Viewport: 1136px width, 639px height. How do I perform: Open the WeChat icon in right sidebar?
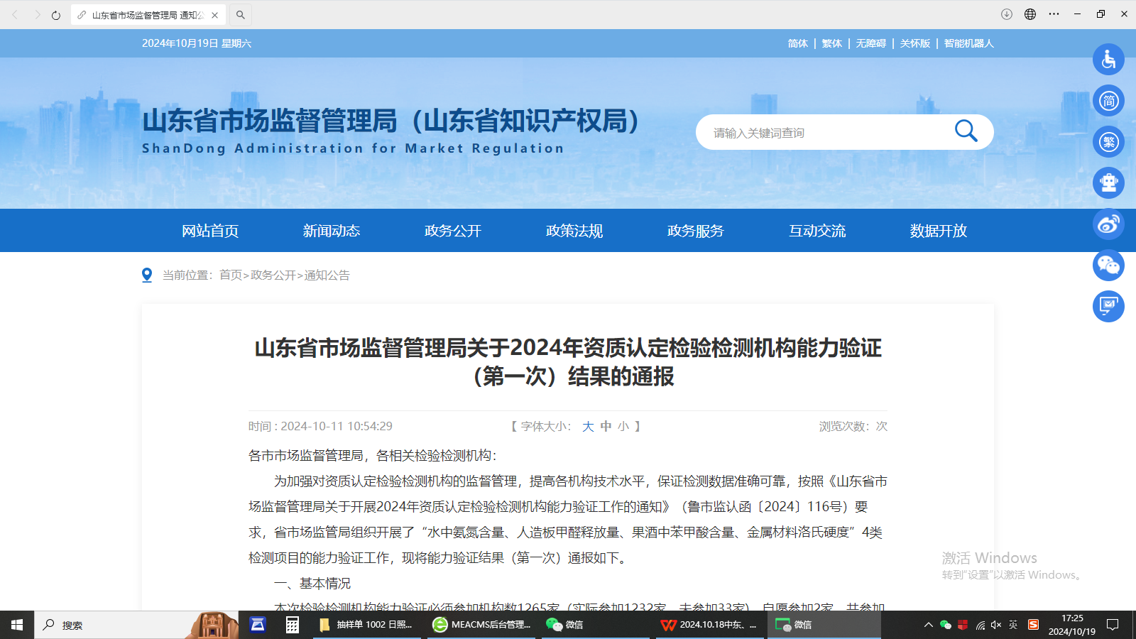pos(1108,266)
